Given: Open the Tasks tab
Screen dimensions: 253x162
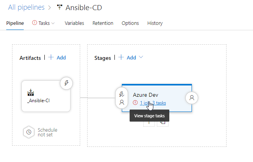Looking at the screenshot, I should pos(44,23).
